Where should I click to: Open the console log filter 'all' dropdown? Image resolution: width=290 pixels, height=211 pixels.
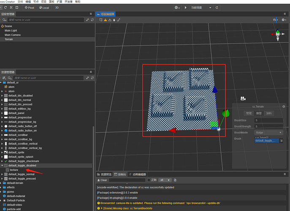pyautogui.click(x=165, y=180)
